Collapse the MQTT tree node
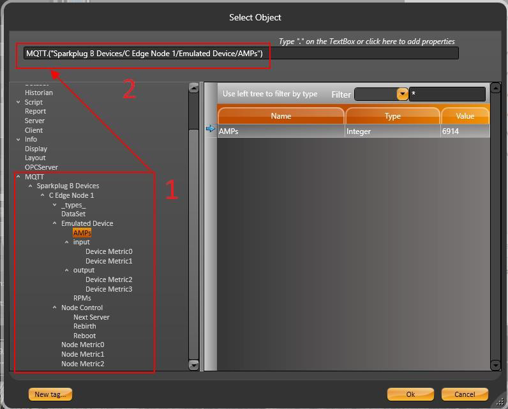 (19, 177)
